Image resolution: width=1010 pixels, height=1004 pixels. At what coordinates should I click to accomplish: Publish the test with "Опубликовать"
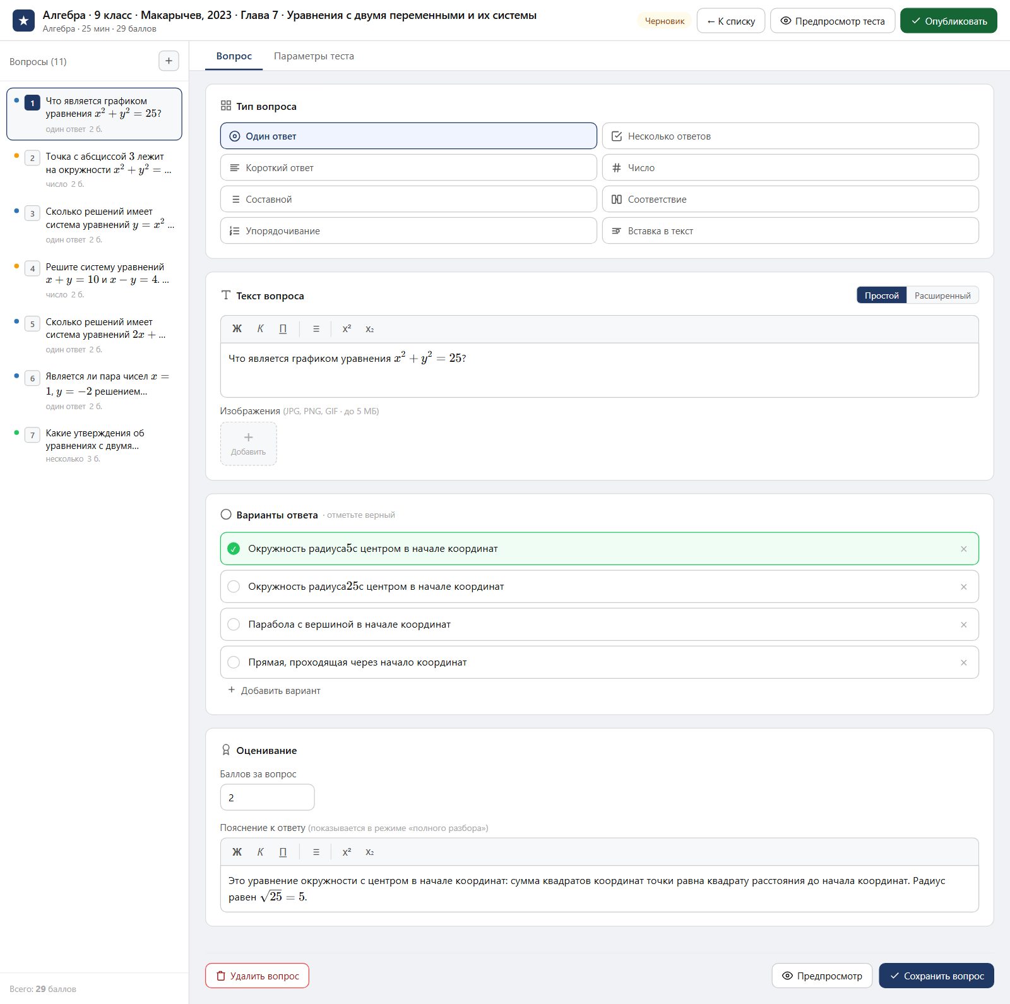[x=948, y=21]
